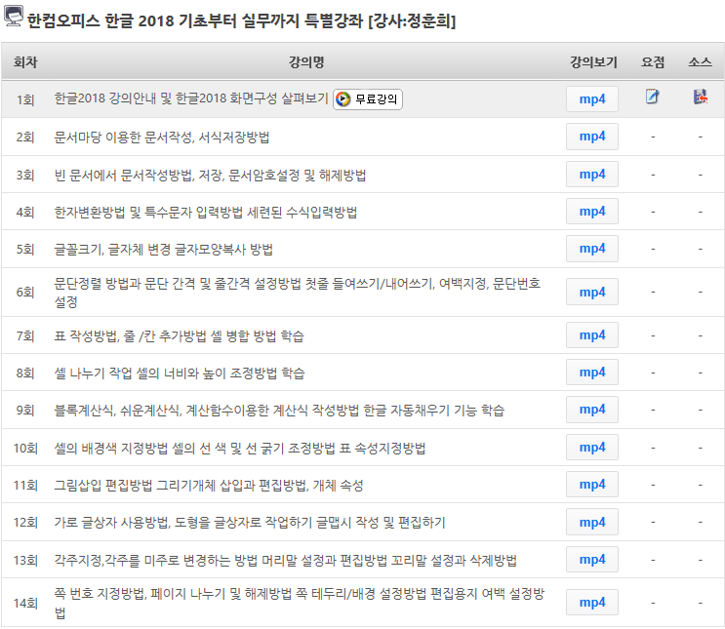Click the play icon in the 무료강의 badge
This screenshot has width=725, height=629.
(342, 98)
